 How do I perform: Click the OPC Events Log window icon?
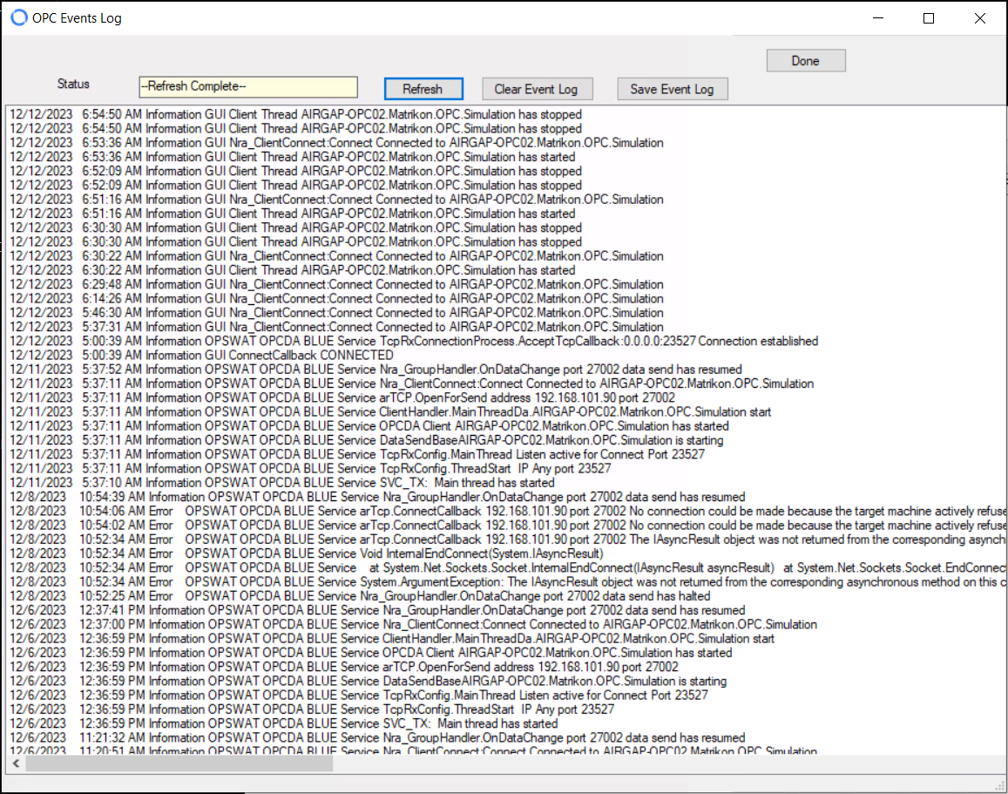[x=19, y=17]
